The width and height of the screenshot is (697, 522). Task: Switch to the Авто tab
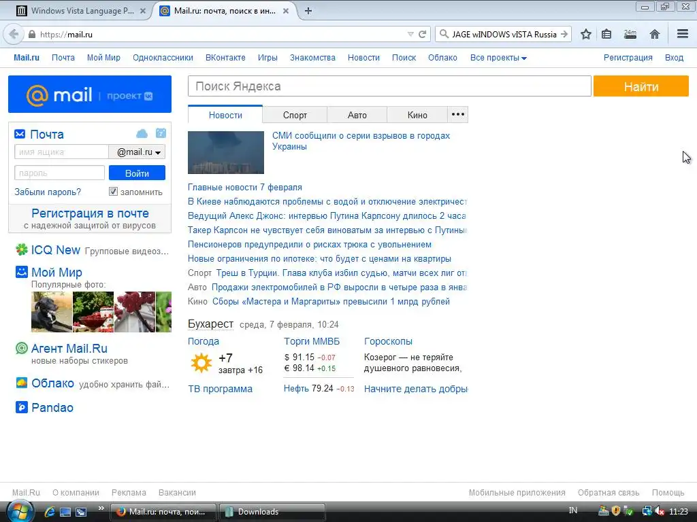pyautogui.click(x=357, y=115)
